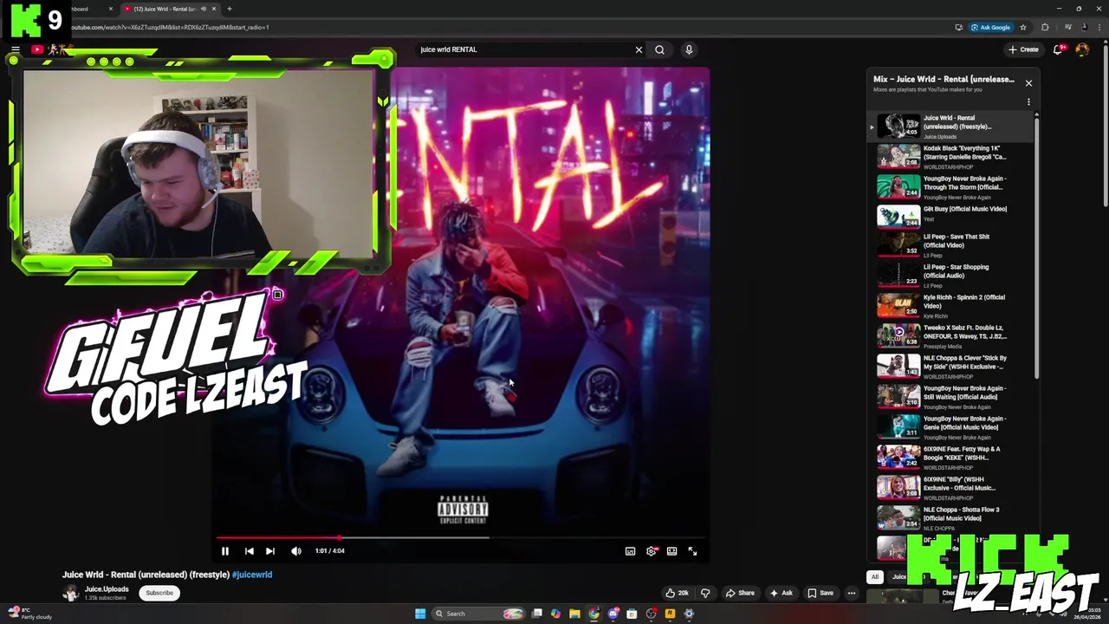Open File Explorer from the taskbar

574,614
